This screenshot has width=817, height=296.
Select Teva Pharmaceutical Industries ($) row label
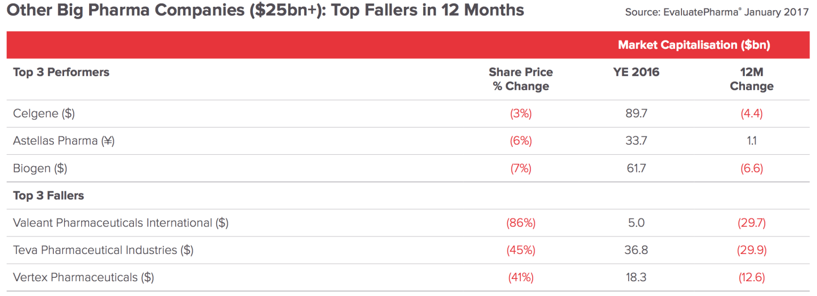pos(103,250)
